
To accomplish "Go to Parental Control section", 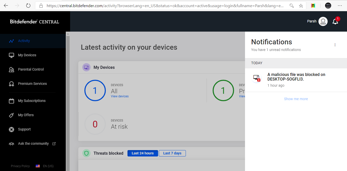I will tap(31, 69).
